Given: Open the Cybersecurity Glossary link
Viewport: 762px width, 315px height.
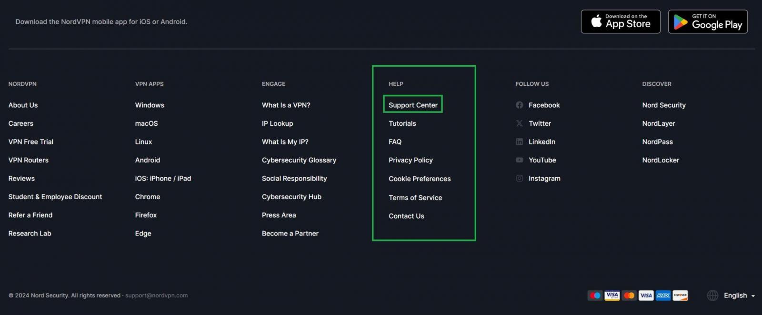Looking at the screenshot, I should coord(299,160).
